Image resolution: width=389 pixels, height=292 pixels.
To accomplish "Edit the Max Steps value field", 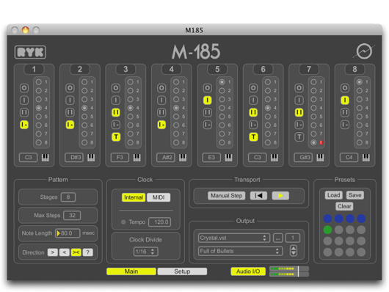I will coord(72,215).
